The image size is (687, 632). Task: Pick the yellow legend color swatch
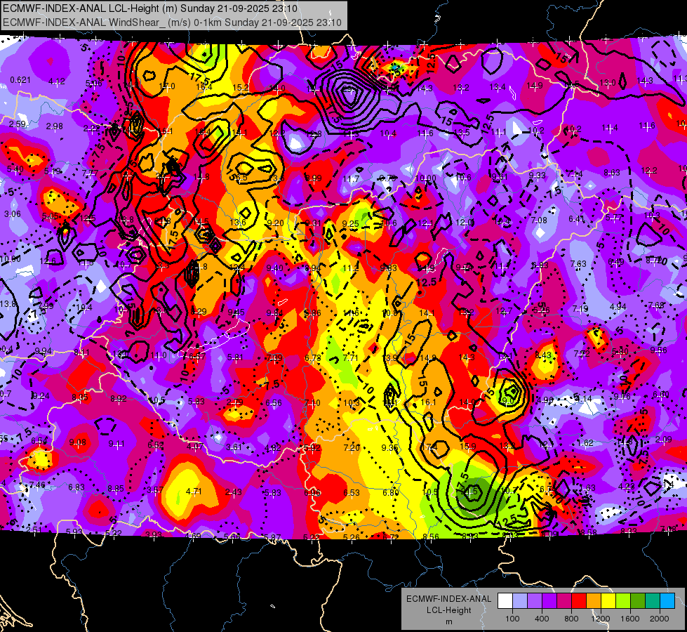608,601
